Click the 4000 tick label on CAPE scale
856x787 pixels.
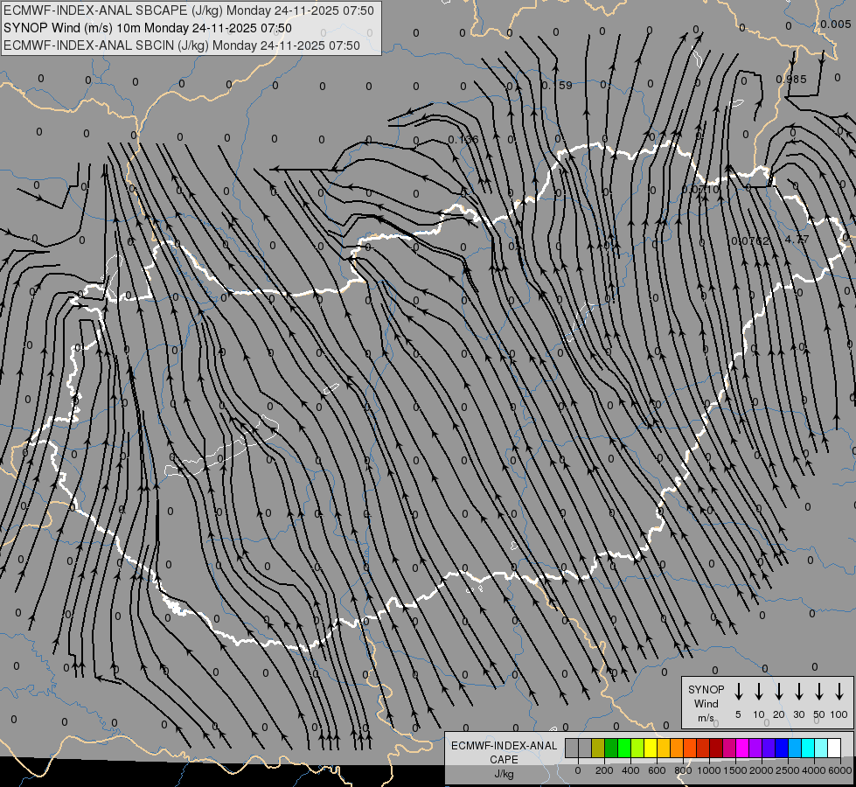(814, 770)
